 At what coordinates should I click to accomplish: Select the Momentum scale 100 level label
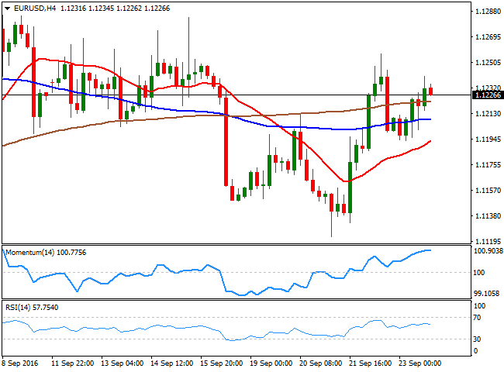point(479,273)
